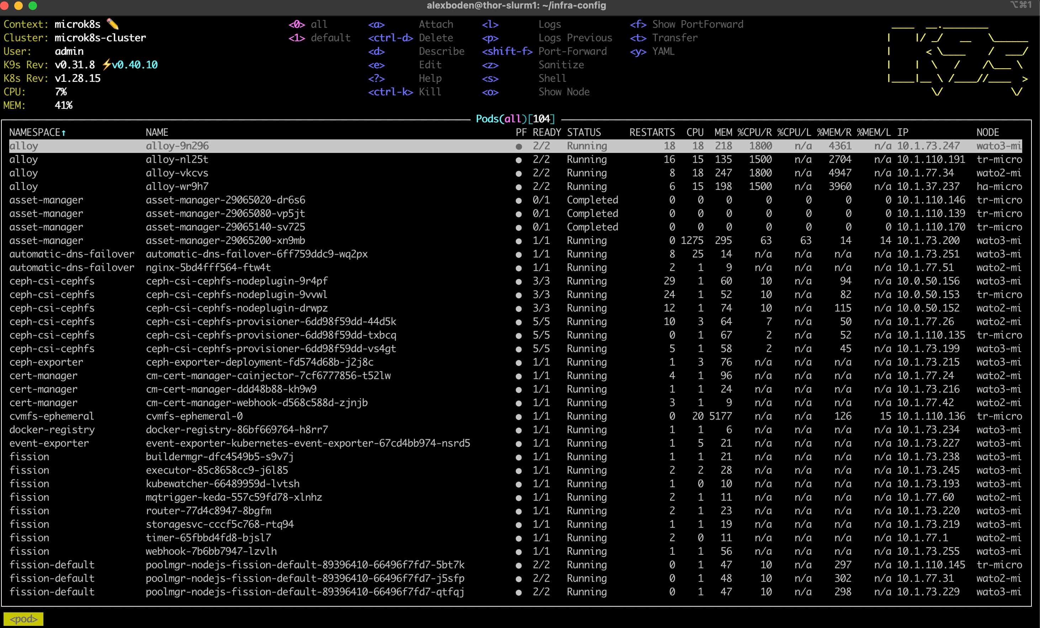The height and width of the screenshot is (628, 1040).
Task: Click the yellow <pod> breadcrumb
Action: pos(23,619)
